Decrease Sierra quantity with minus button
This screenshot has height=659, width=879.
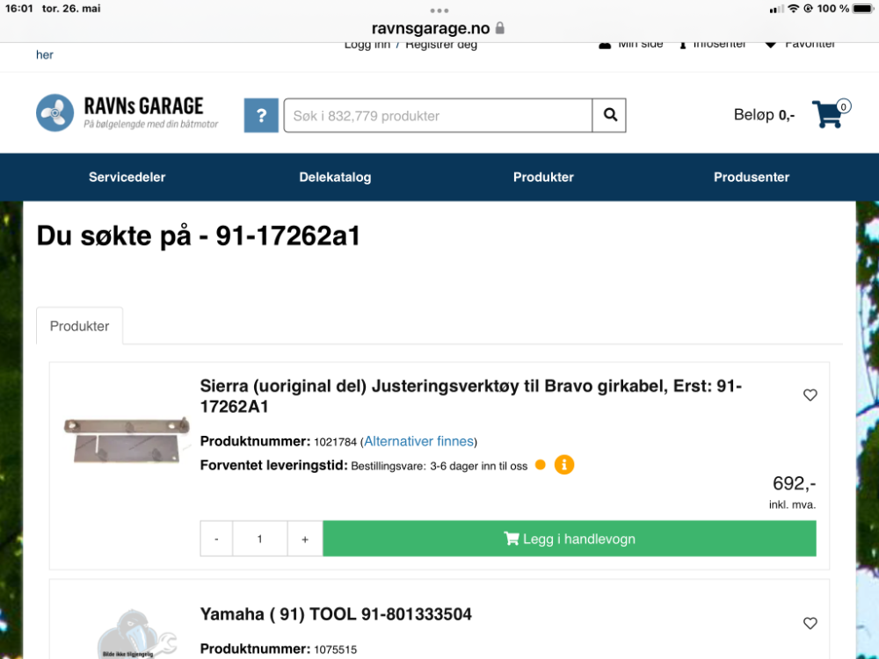[x=216, y=540]
